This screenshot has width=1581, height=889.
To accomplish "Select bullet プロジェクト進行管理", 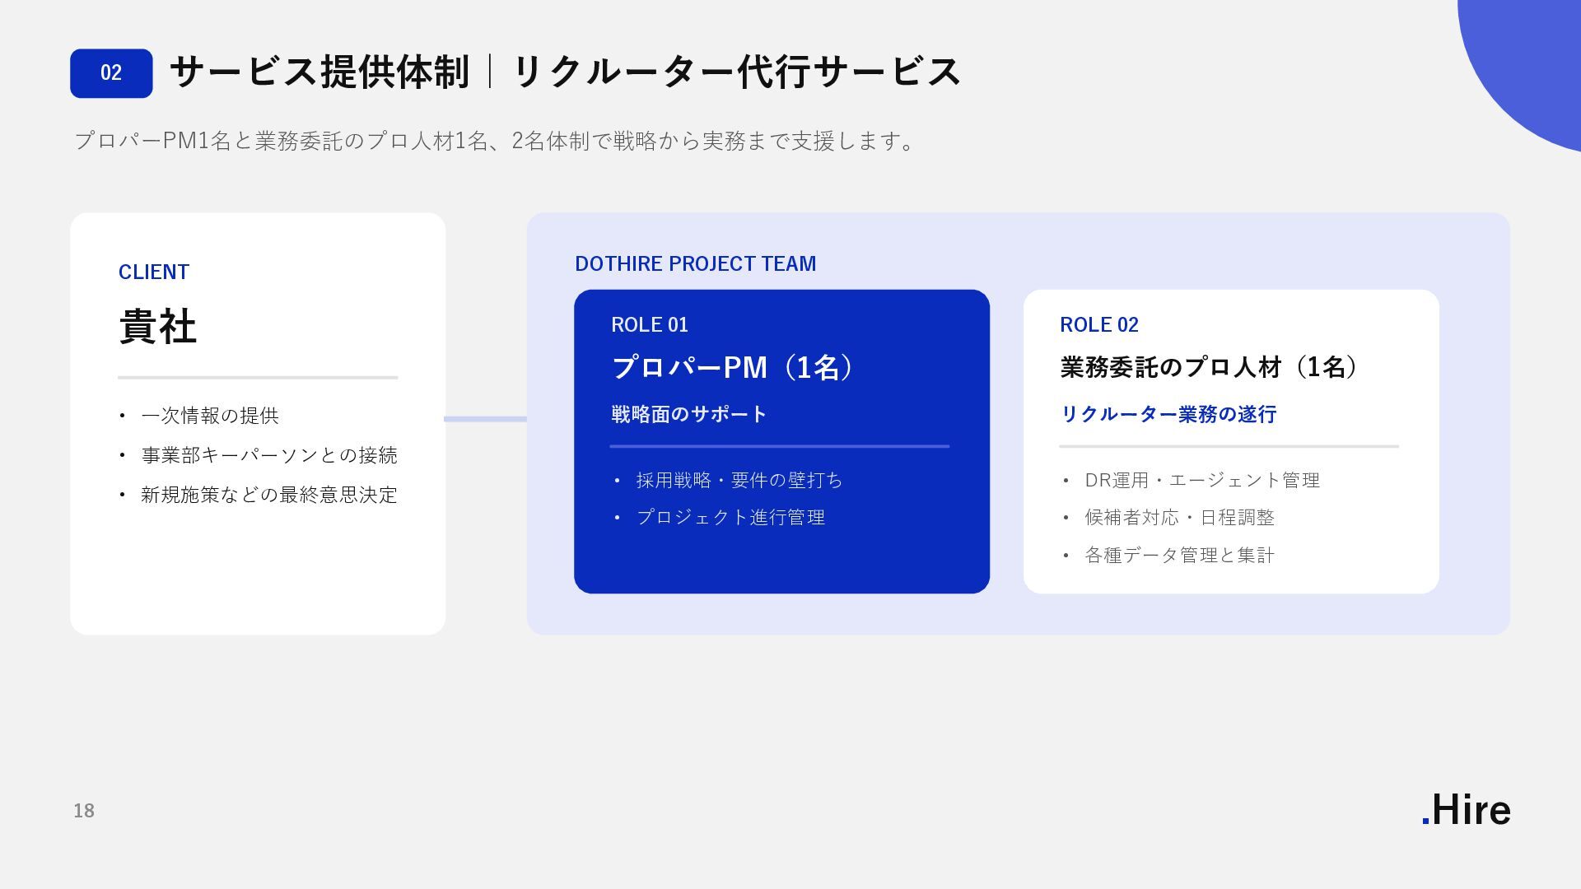I will 730,517.
